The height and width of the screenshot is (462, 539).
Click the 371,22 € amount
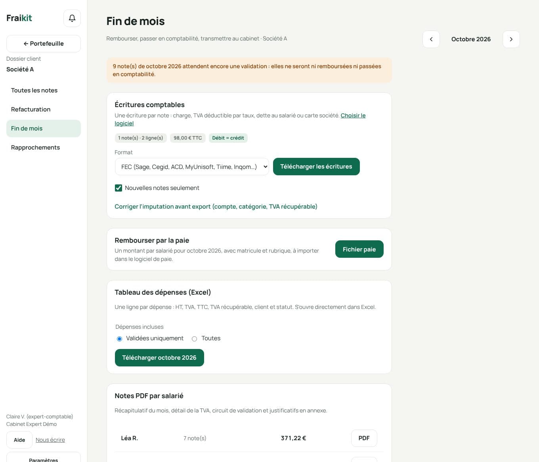pyautogui.click(x=293, y=438)
